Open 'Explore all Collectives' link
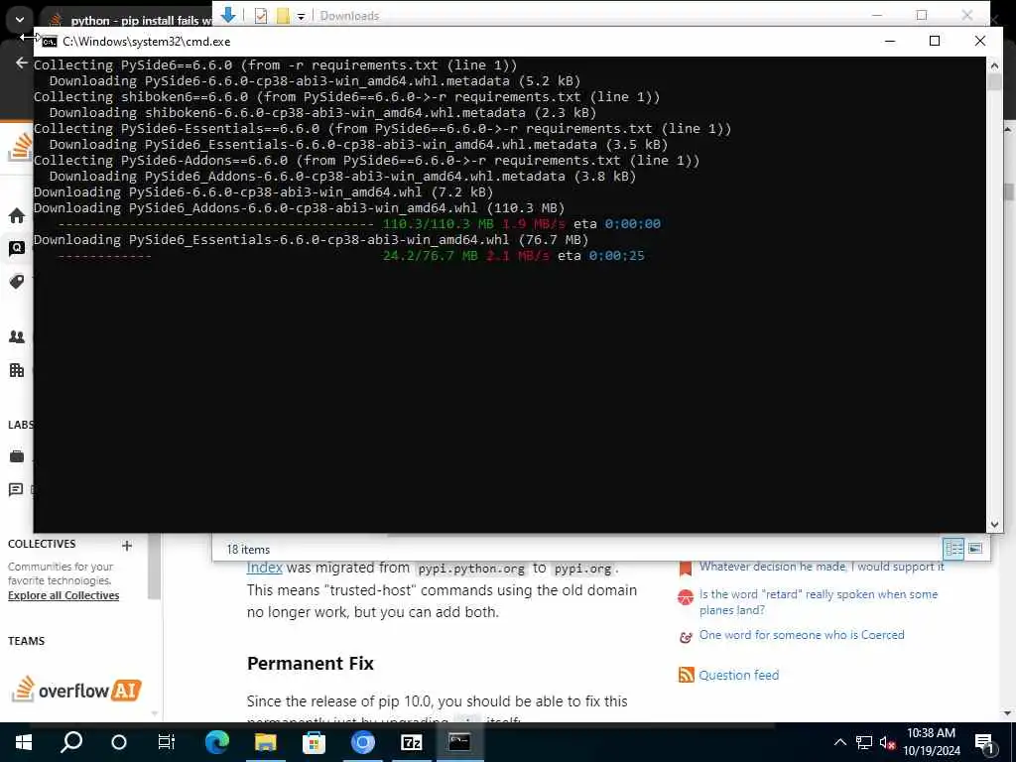 (x=63, y=595)
